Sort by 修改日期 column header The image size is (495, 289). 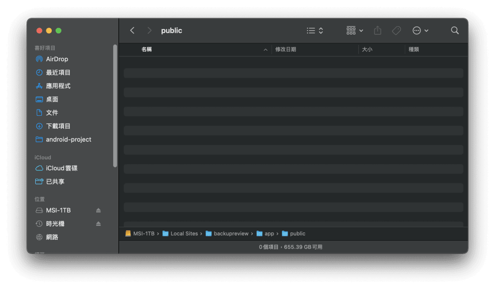click(286, 50)
